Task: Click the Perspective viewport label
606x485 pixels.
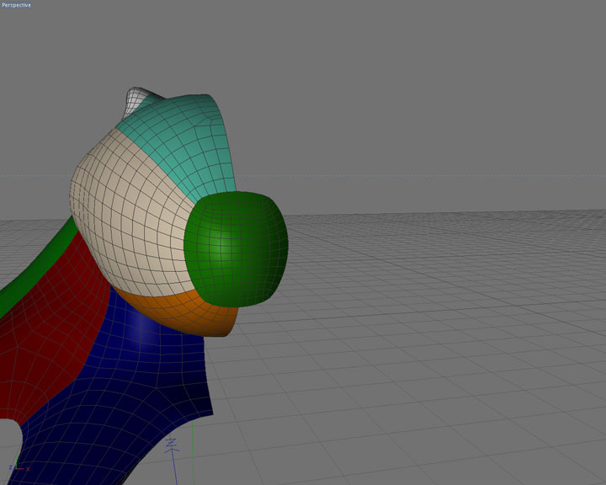Action: click(15, 5)
